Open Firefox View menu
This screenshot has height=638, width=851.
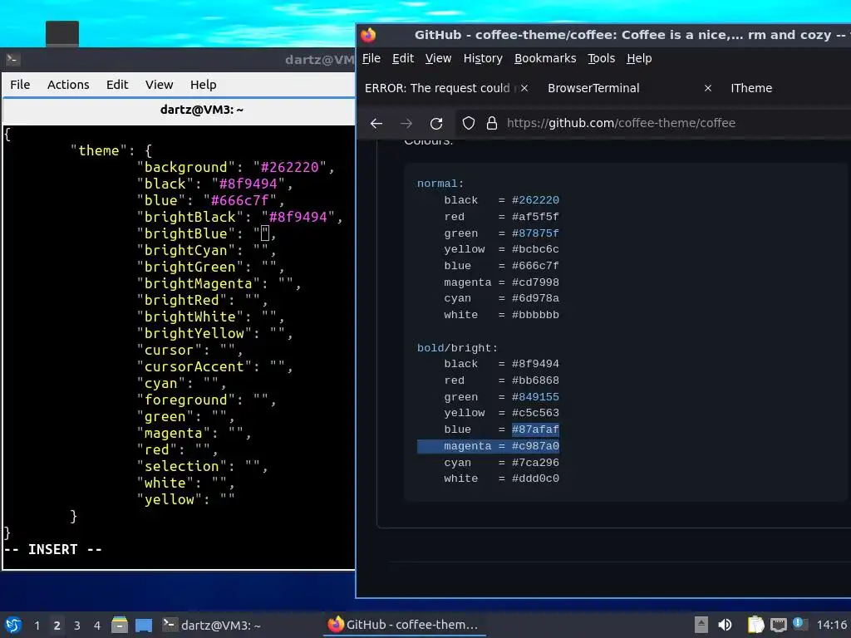pyautogui.click(x=438, y=58)
